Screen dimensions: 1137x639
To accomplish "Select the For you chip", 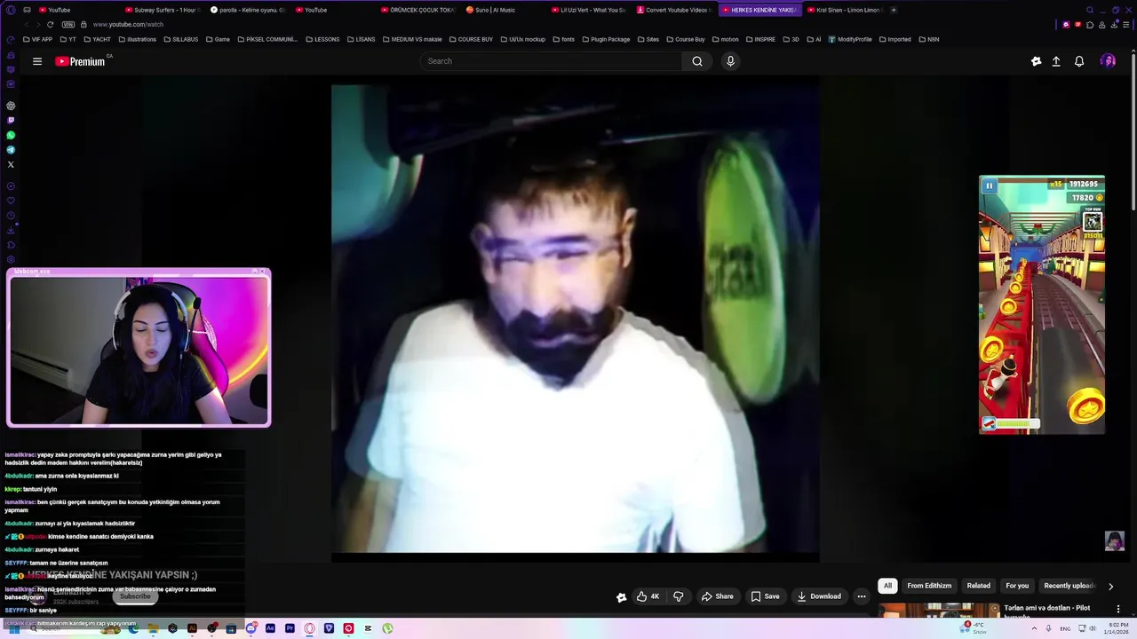I will (x=1017, y=586).
